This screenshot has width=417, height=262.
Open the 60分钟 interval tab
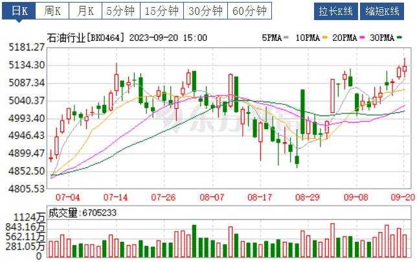click(x=249, y=12)
